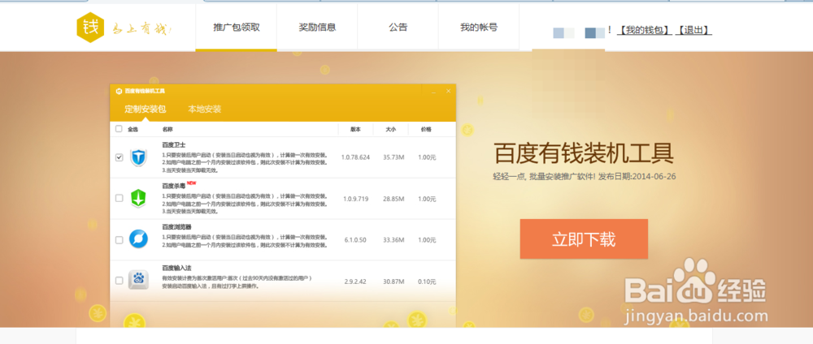This screenshot has width=813, height=344.
Task: Open the 奖励信息 tab
Action: pyautogui.click(x=317, y=28)
